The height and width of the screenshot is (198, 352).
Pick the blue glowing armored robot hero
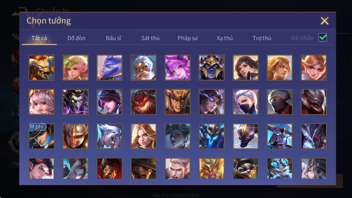pyautogui.click(x=212, y=136)
